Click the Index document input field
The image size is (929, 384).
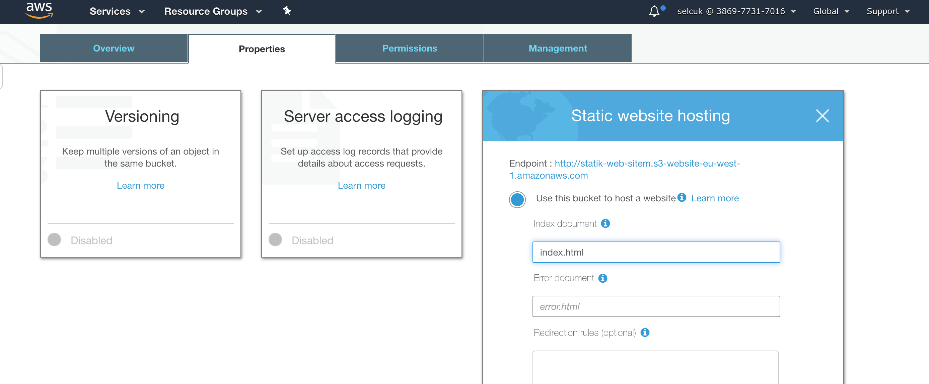656,252
